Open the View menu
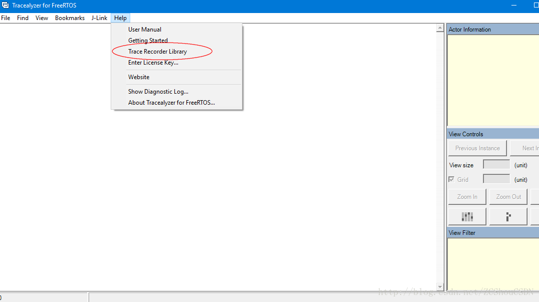The height and width of the screenshot is (302, 539). pyautogui.click(x=42, y=18)
